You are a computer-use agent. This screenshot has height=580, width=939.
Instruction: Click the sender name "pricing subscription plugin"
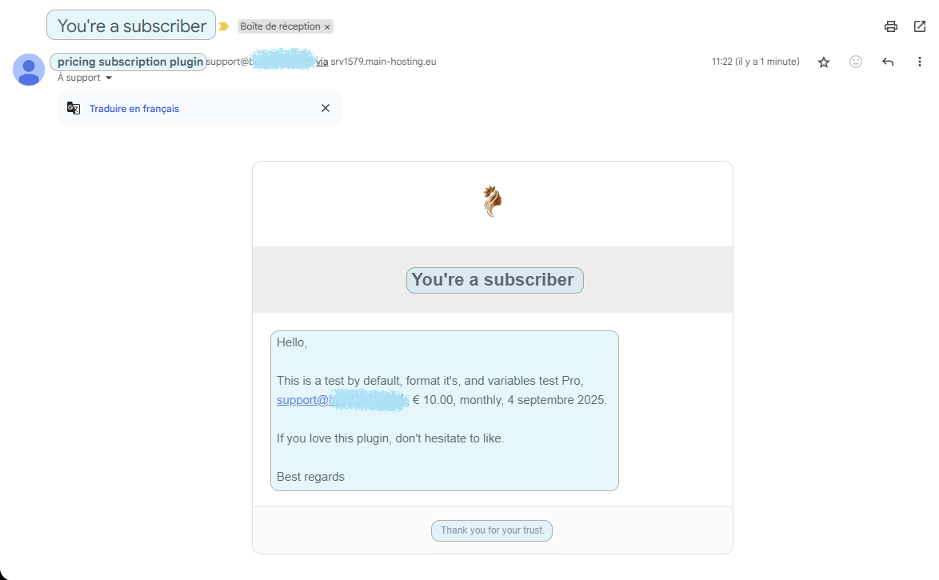130,62
